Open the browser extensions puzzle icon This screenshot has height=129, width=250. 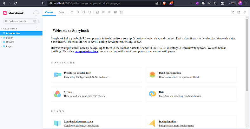203,3
